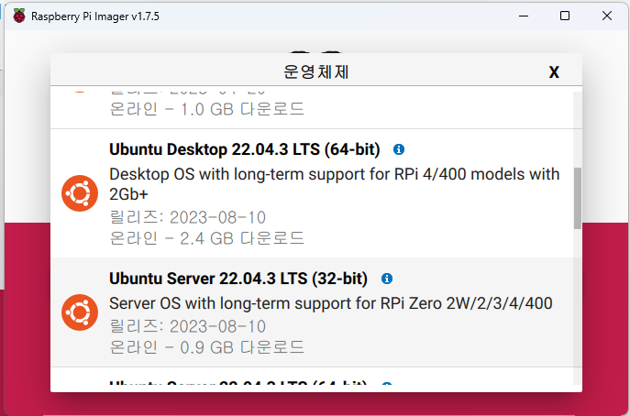Click Desktop OS with long-term support description
Screen dimensions: 630x416
[x=335, y=184]
